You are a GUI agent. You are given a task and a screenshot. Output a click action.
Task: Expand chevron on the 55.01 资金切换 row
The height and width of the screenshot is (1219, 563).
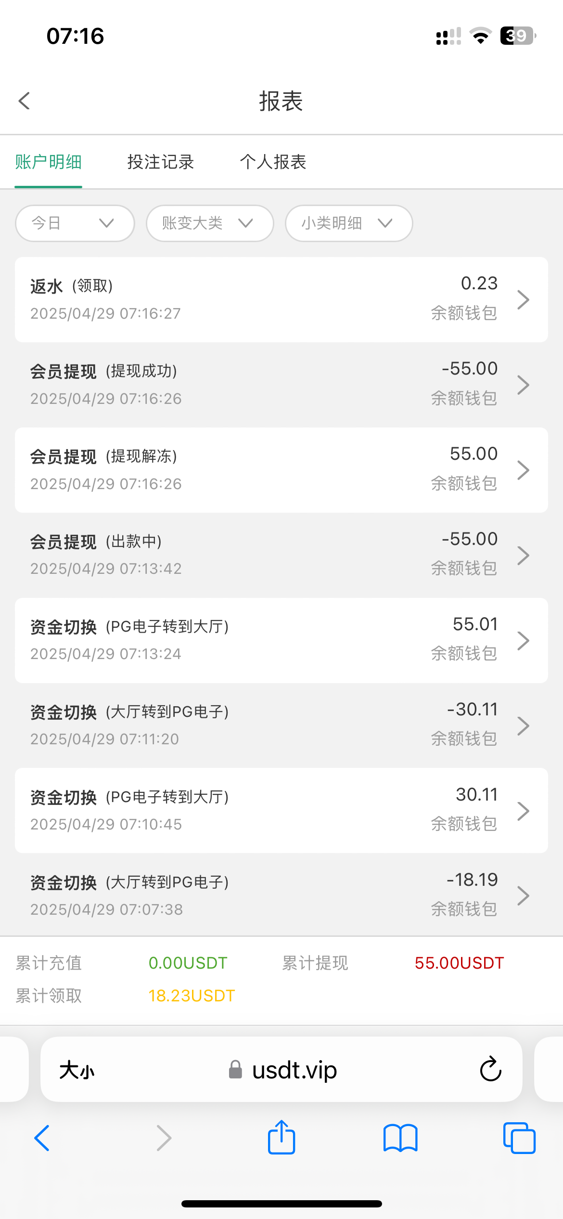[523, 641]
